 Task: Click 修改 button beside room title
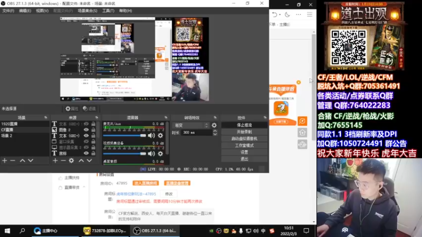(x=169, y=194)
